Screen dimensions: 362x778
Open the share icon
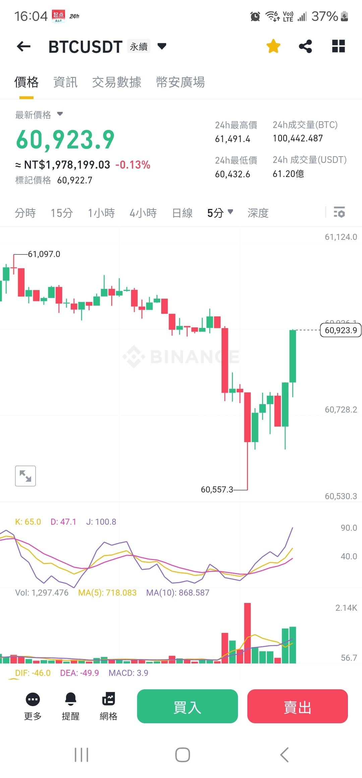click(x=305, y=46)
